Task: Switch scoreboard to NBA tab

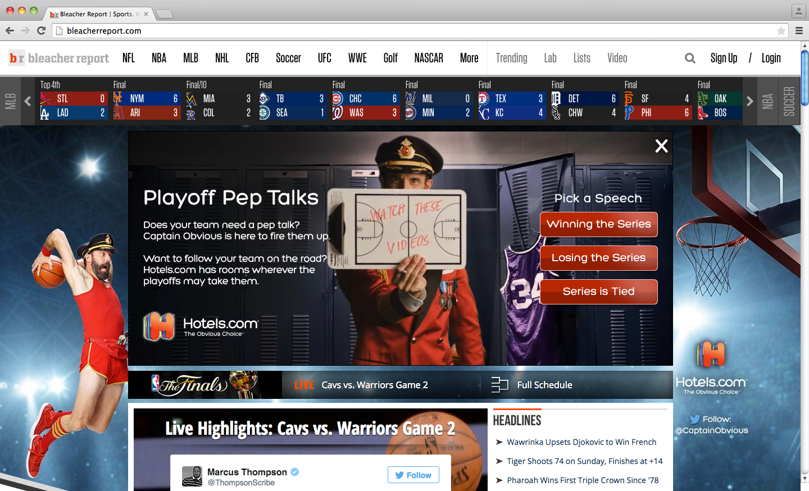Action: [767, 101]
